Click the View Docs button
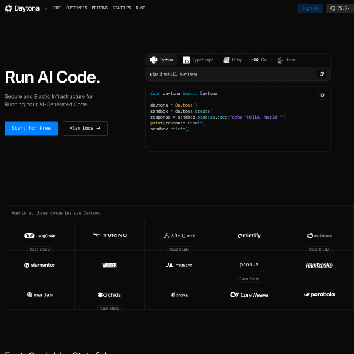This screenshot has width=354, height=354. [x=85, y=128]
